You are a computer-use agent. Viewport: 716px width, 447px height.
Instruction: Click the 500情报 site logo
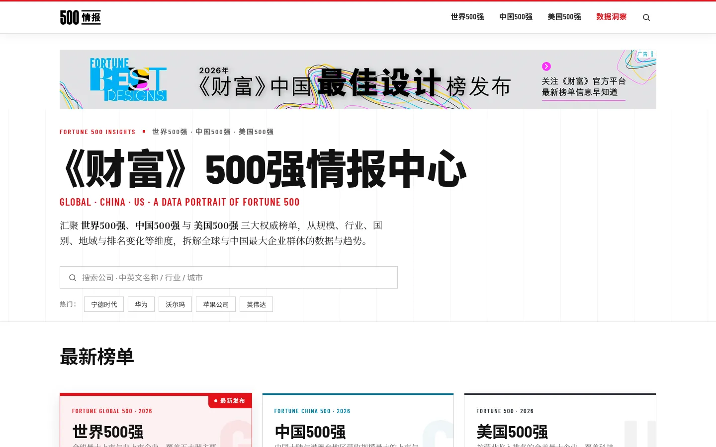point(81,17)
